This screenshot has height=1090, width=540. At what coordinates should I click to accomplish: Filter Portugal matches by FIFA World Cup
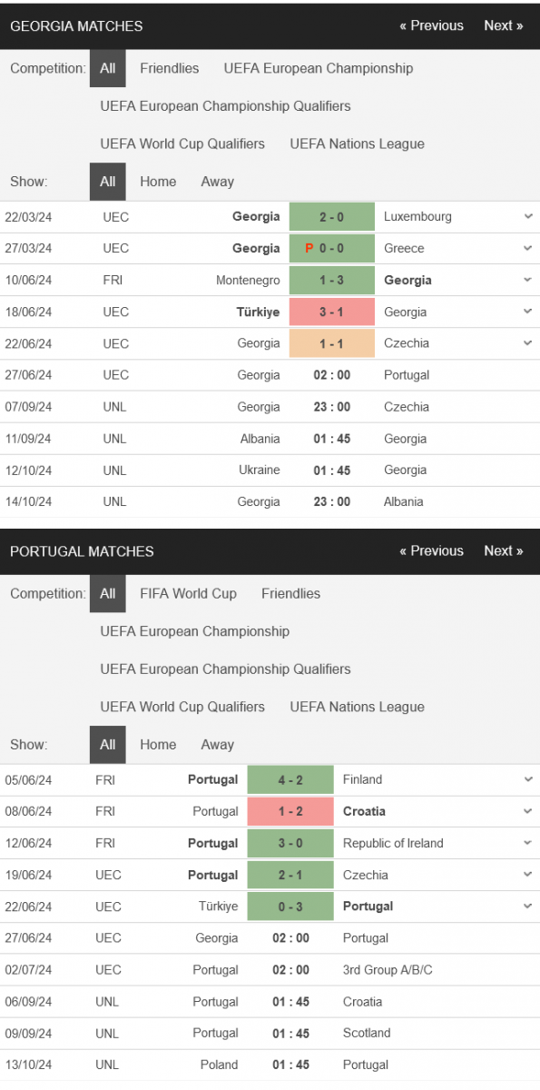(x=188, y=593)
